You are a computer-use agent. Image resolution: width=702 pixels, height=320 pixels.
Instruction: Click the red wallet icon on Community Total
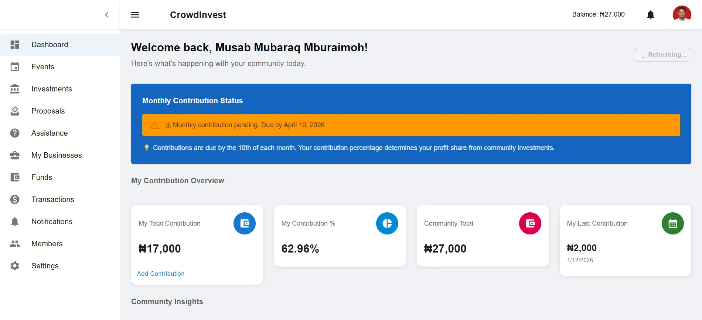[530, 223]
